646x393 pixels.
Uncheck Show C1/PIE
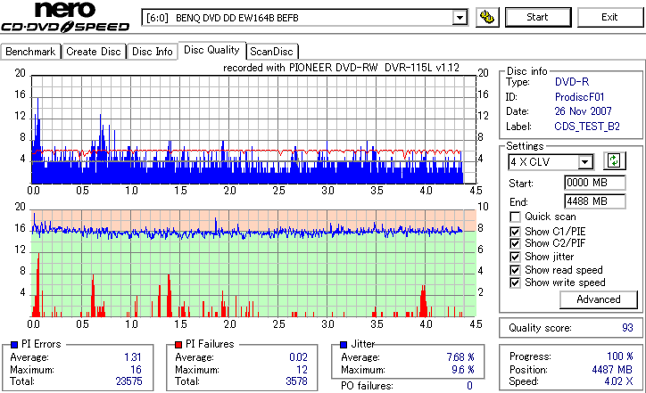point(515,232)
